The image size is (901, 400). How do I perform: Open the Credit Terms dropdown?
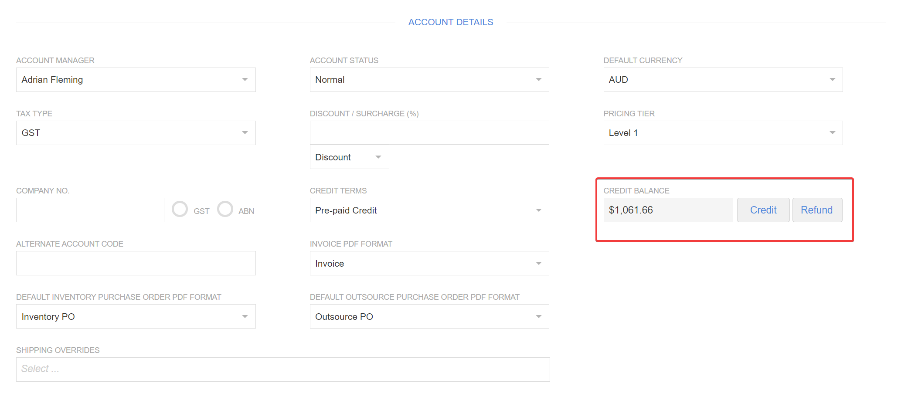(x=429, y=210)
